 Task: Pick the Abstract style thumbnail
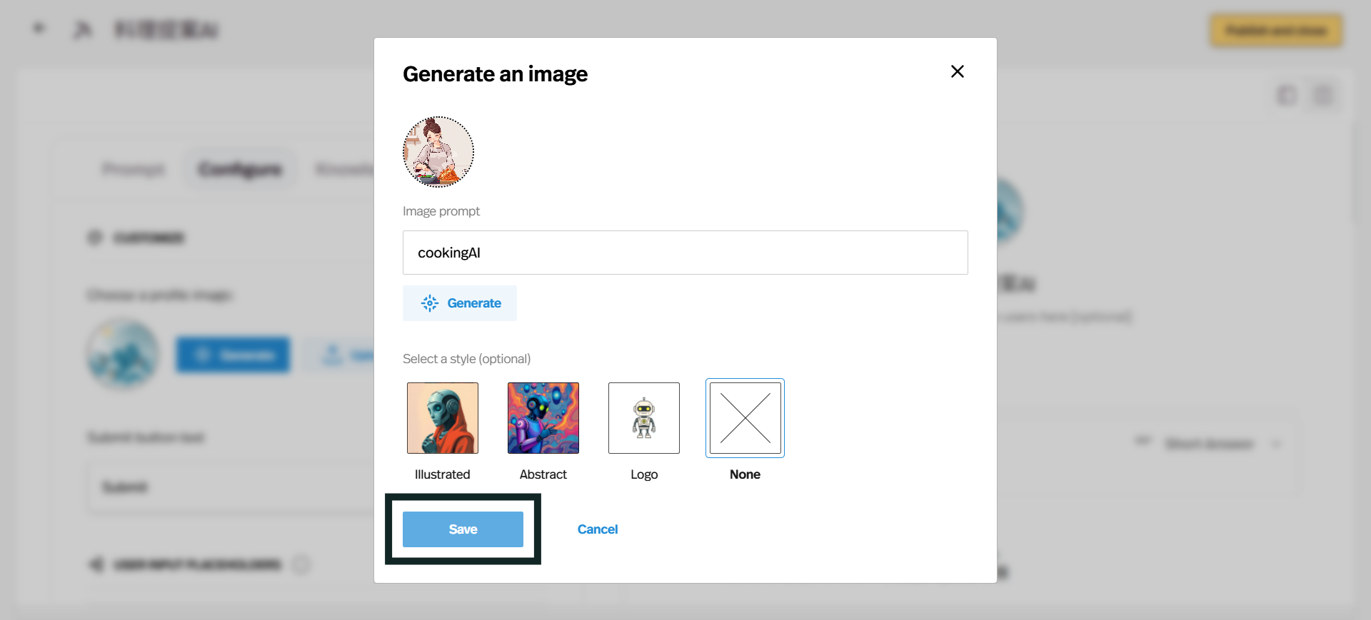pos(543,418)
